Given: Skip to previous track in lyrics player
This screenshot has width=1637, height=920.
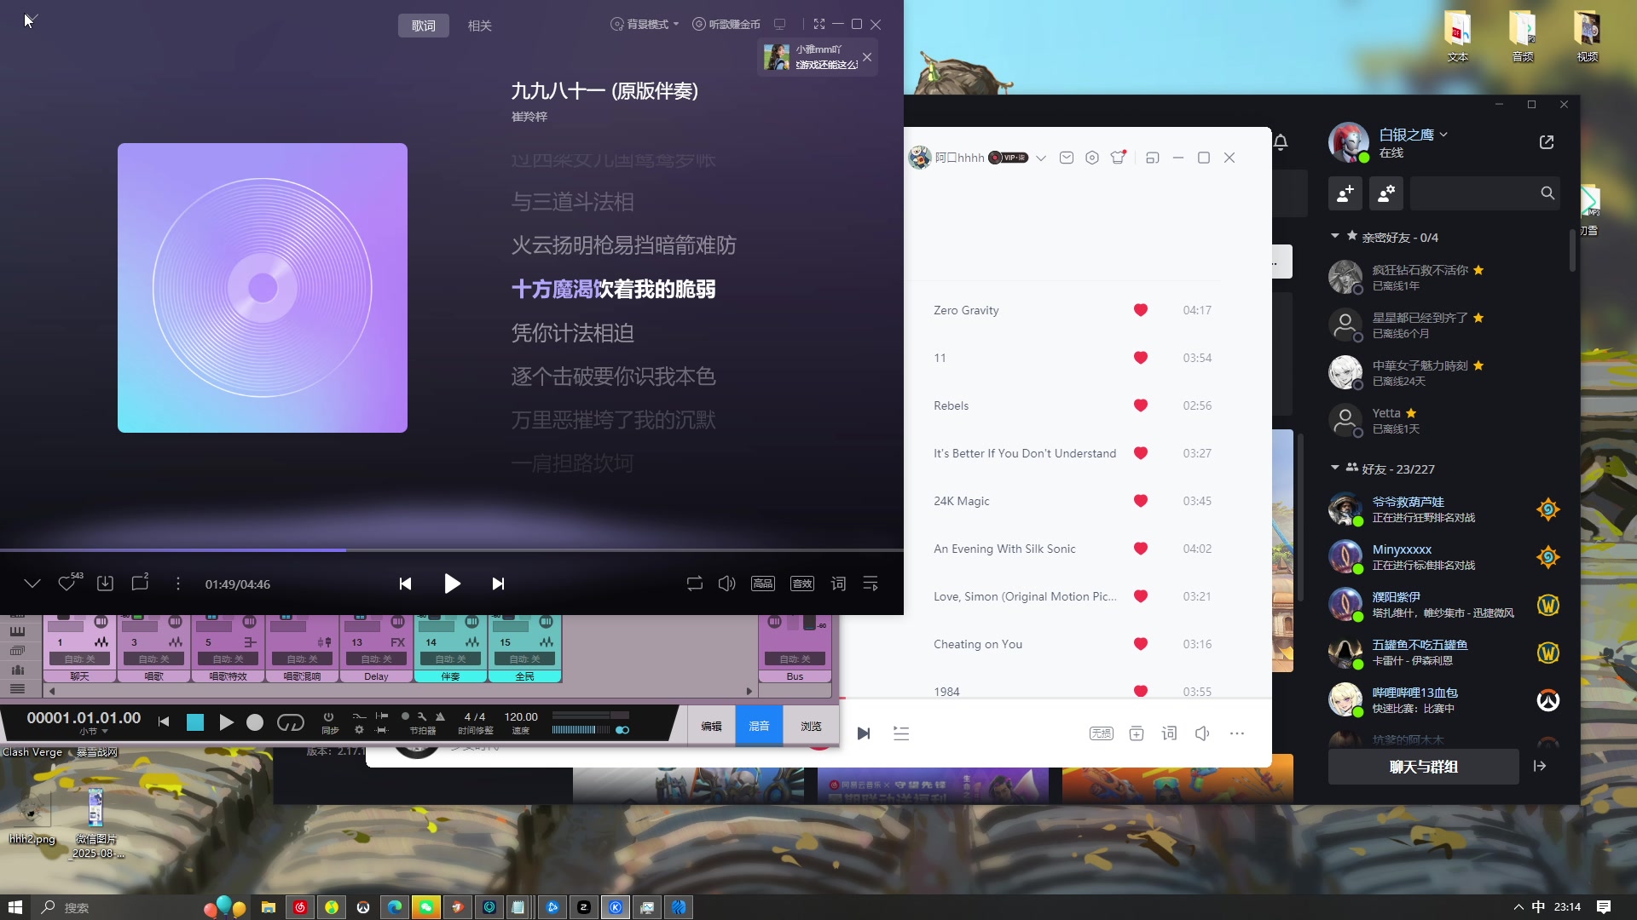Looking at the screenshot, I should coord(406,584).
